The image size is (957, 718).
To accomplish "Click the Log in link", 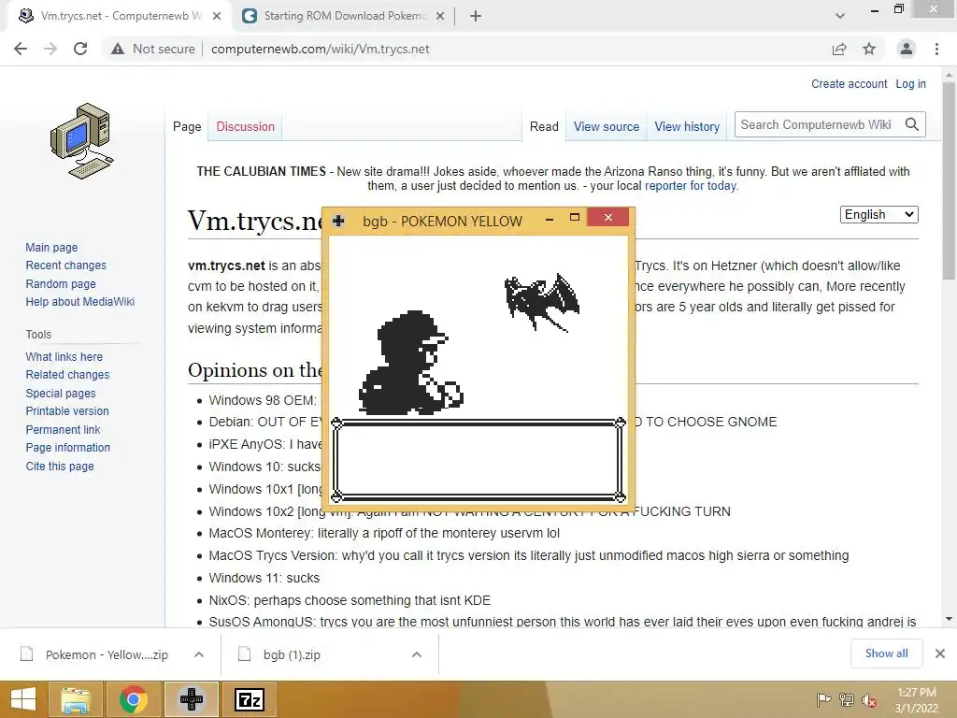I will tap(910, 83).
